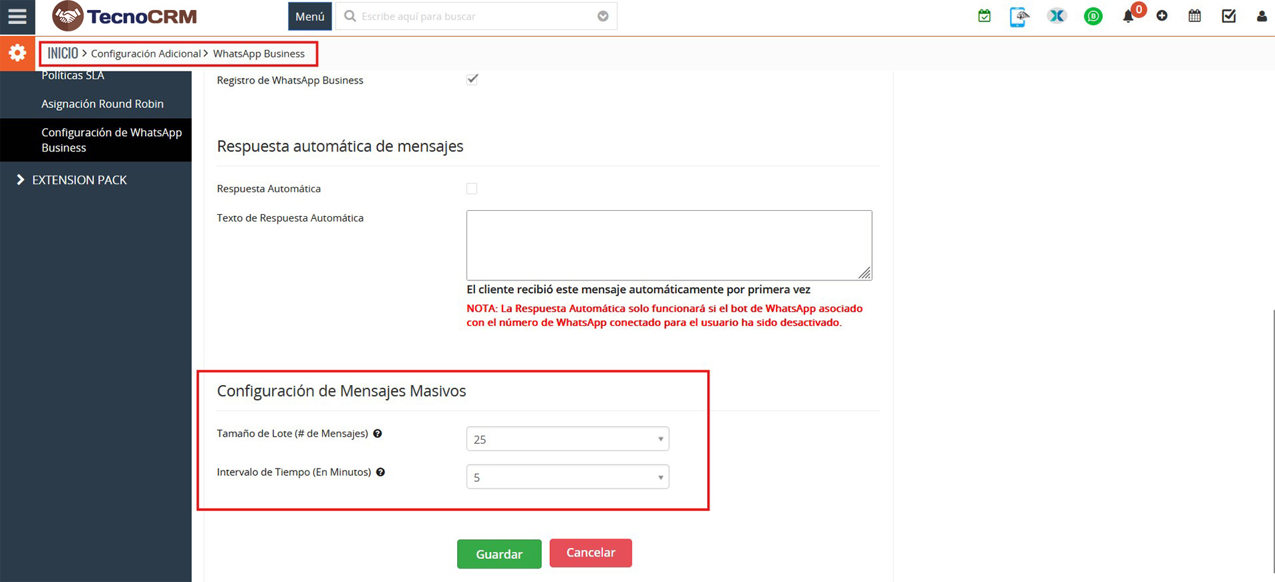Open the calendar grid icon
The height and width of the screenshot is (582, 1275).
(x=1195, y=16)
